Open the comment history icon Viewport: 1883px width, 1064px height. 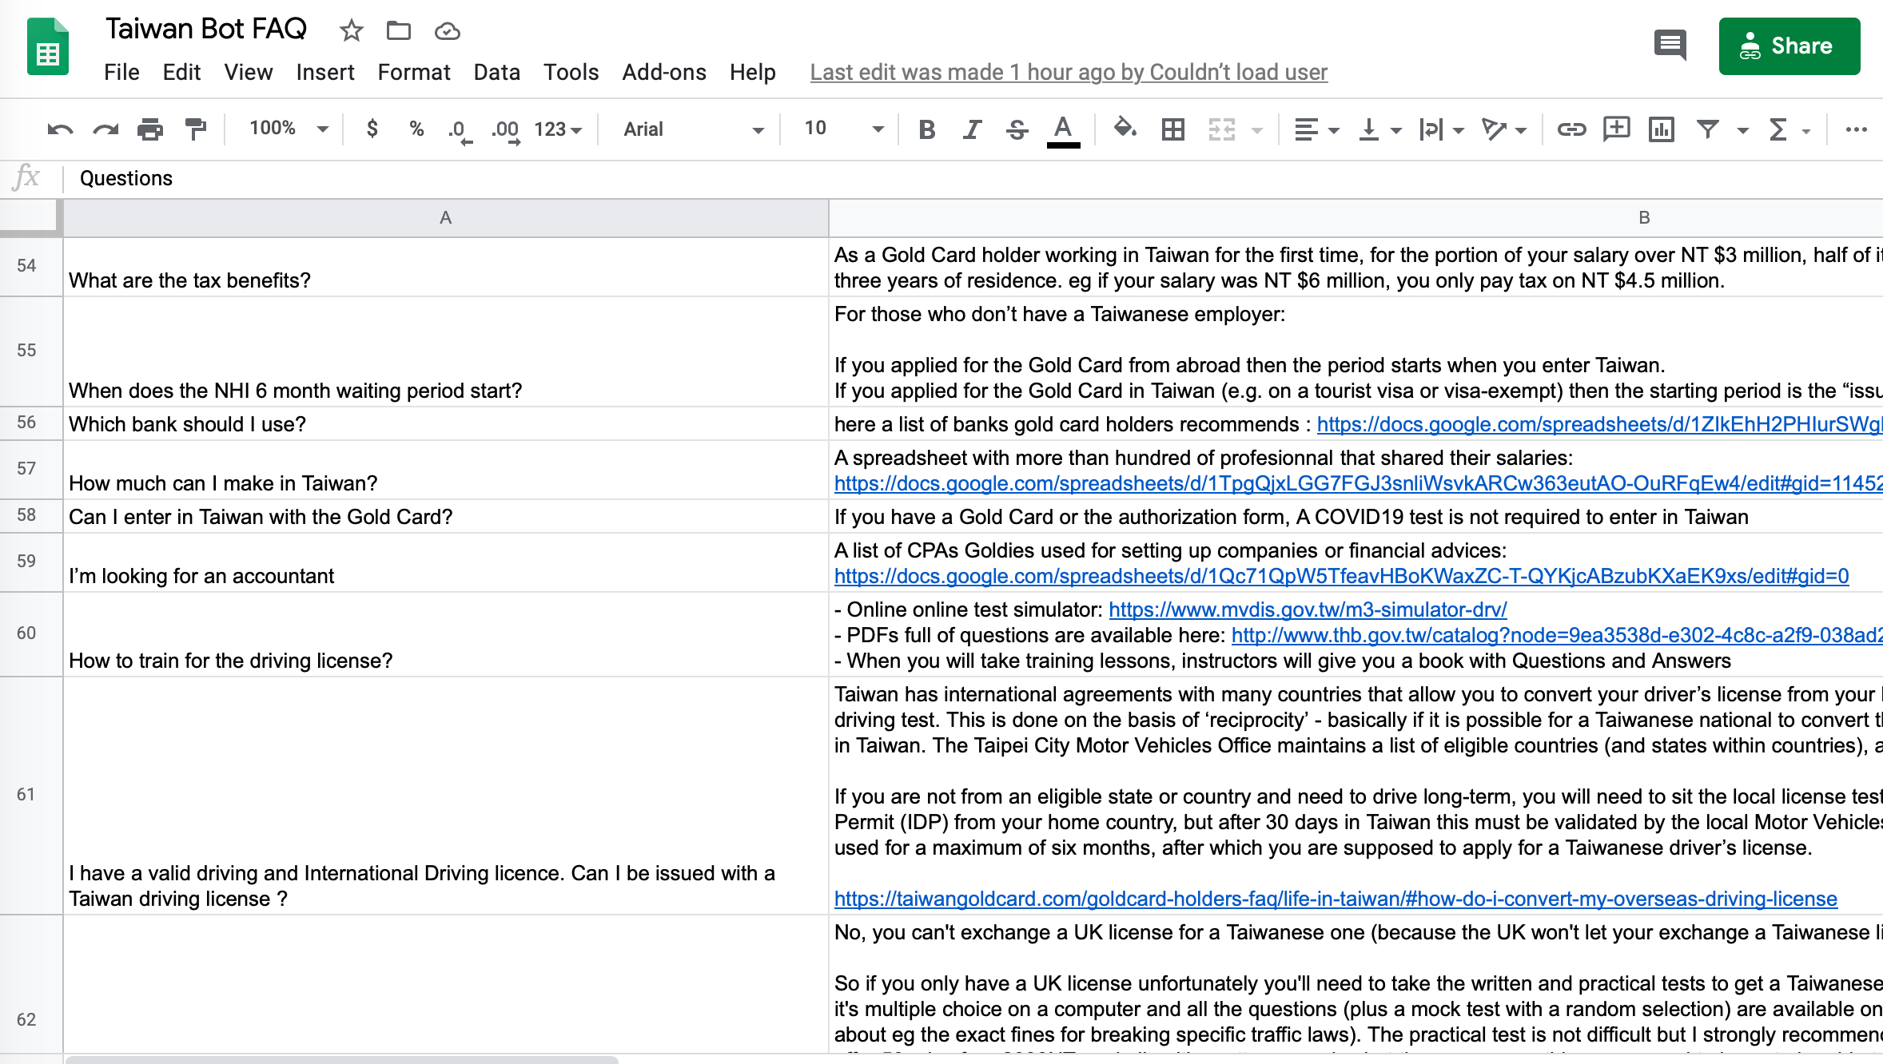click(1670, 45)
